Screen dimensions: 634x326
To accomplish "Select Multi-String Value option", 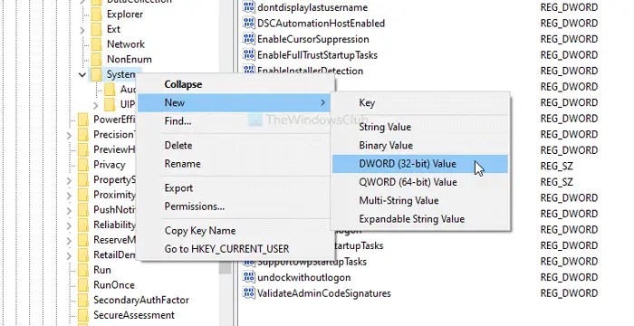I will point(419,201).
